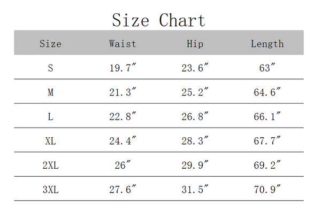The image size is (321, 213).
Task: Select the 26" waist cell for 2XL
Action: pyautogui.click(x=123, y=165)
